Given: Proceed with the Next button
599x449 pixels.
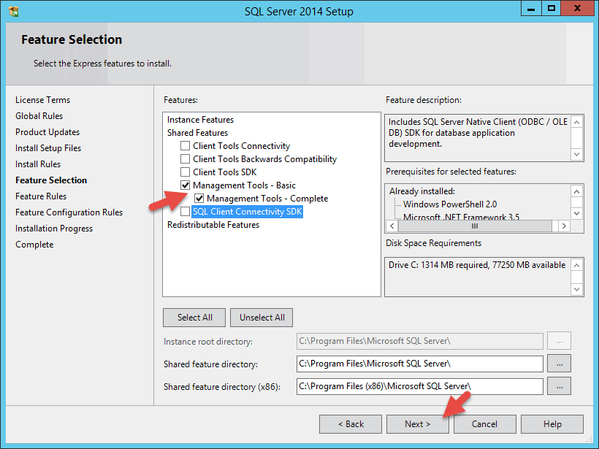Looking at the screenshot, I should [x=418, y=423].
